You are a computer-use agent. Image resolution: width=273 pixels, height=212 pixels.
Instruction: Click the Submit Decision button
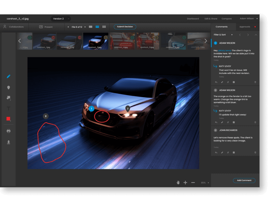tap(124, 27)
